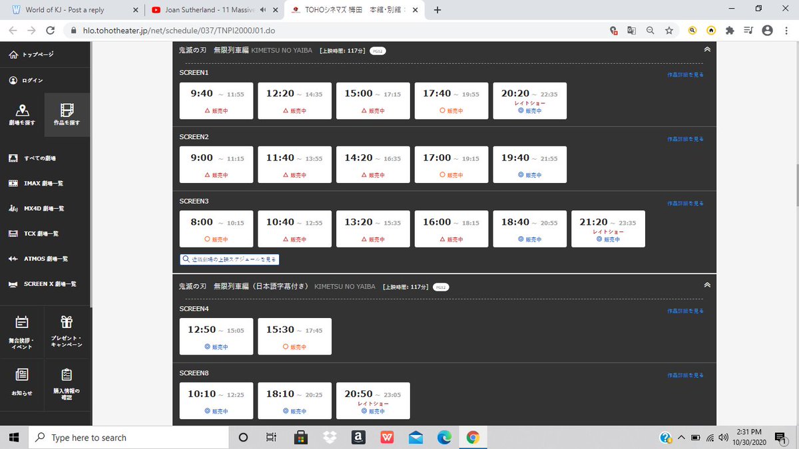
Task: Select the find movies film icon
Action: click(67, 110)
